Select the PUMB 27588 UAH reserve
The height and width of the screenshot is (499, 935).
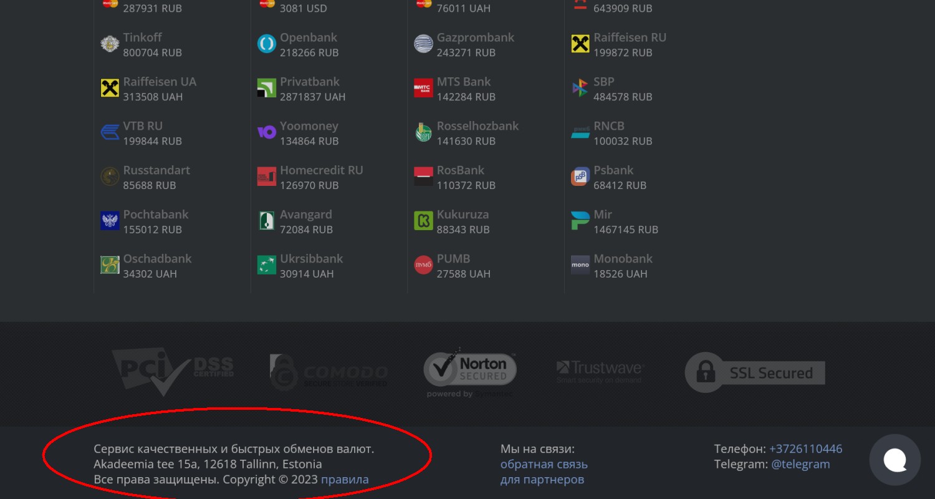[464, 274]
